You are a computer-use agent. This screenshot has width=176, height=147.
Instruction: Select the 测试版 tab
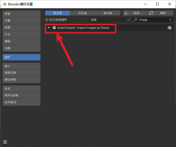(108, 13)
